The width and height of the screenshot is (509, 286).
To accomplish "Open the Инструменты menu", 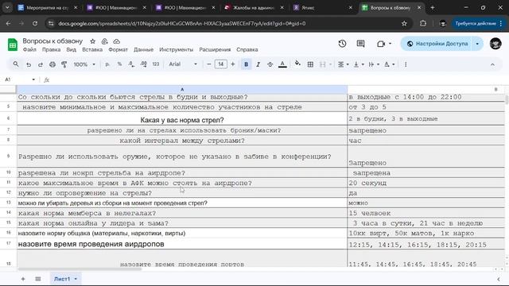I will click(176, 49).
